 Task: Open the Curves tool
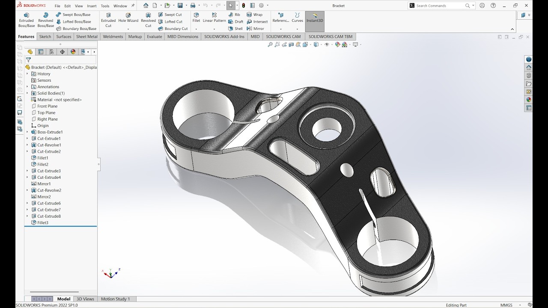[x=297, y=18]
